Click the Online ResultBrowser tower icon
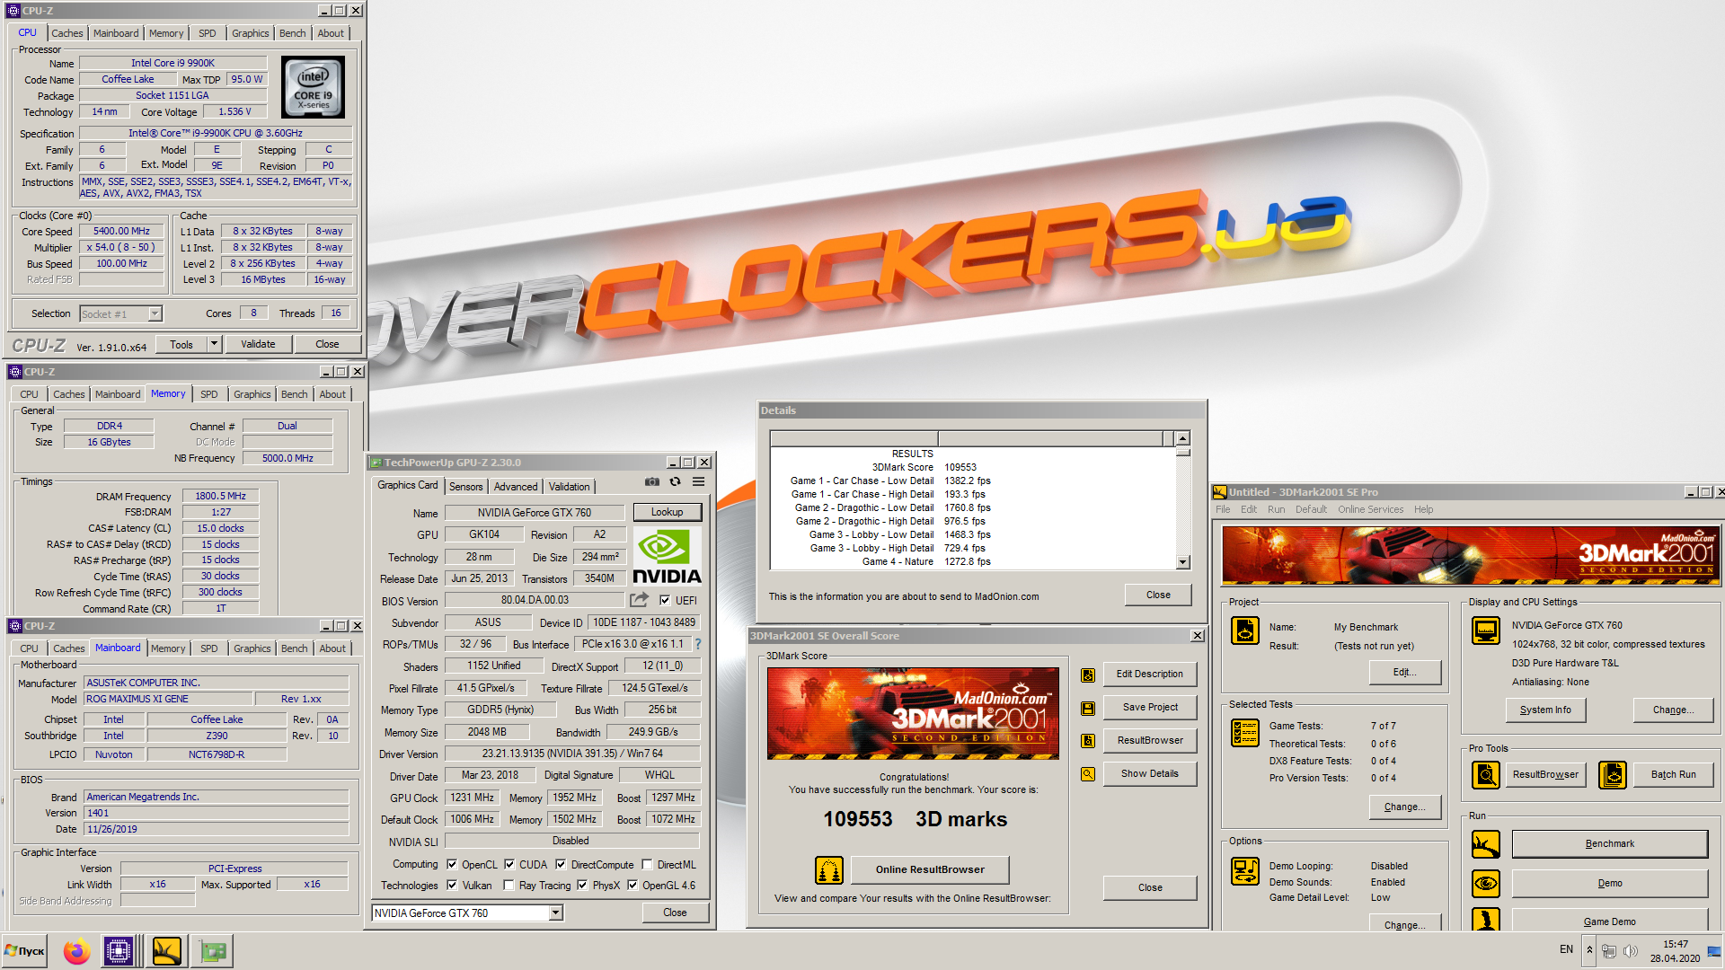Viewport: 1725px width, 970px height. coord(828,869)
